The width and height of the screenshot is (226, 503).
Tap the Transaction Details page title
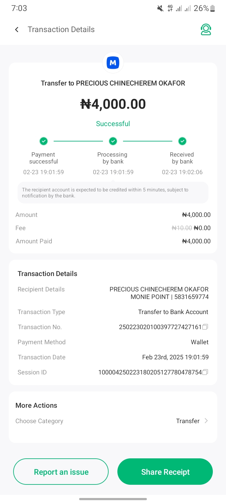pyautogui.click(x=61, y=30)
